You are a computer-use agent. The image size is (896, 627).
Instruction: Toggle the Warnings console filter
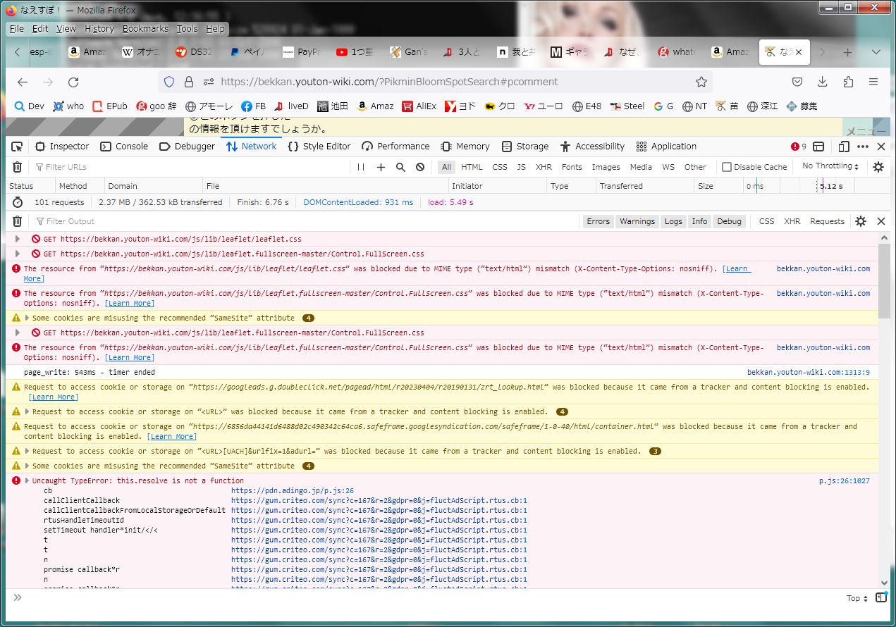pyautogui.click(x=637, y=221)
